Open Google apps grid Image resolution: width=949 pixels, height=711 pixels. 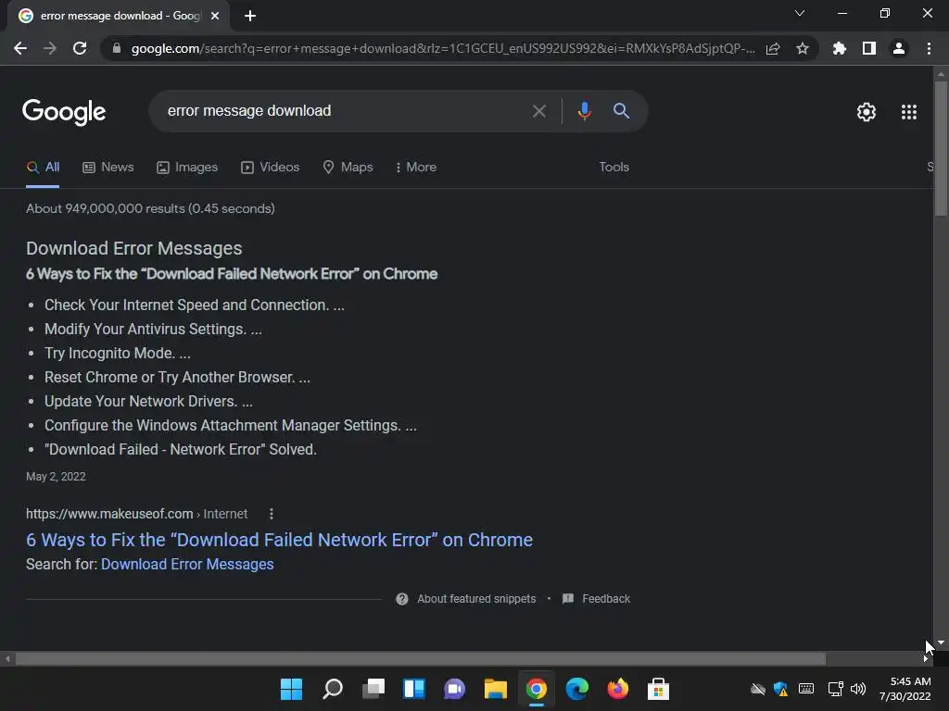(x=909, y=112)
